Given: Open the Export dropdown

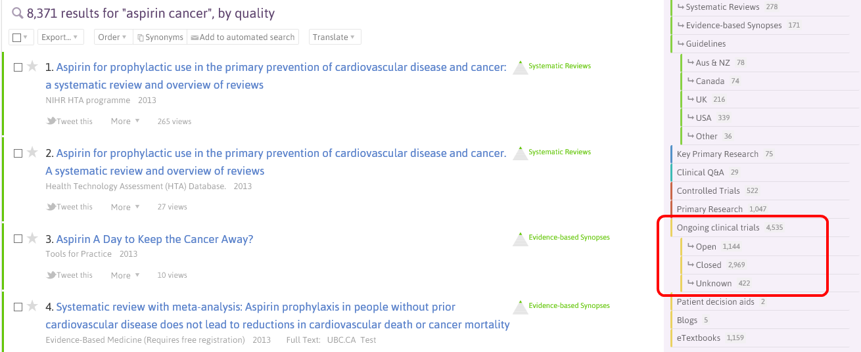Looking at the screenshot, I should click(60, 37).
